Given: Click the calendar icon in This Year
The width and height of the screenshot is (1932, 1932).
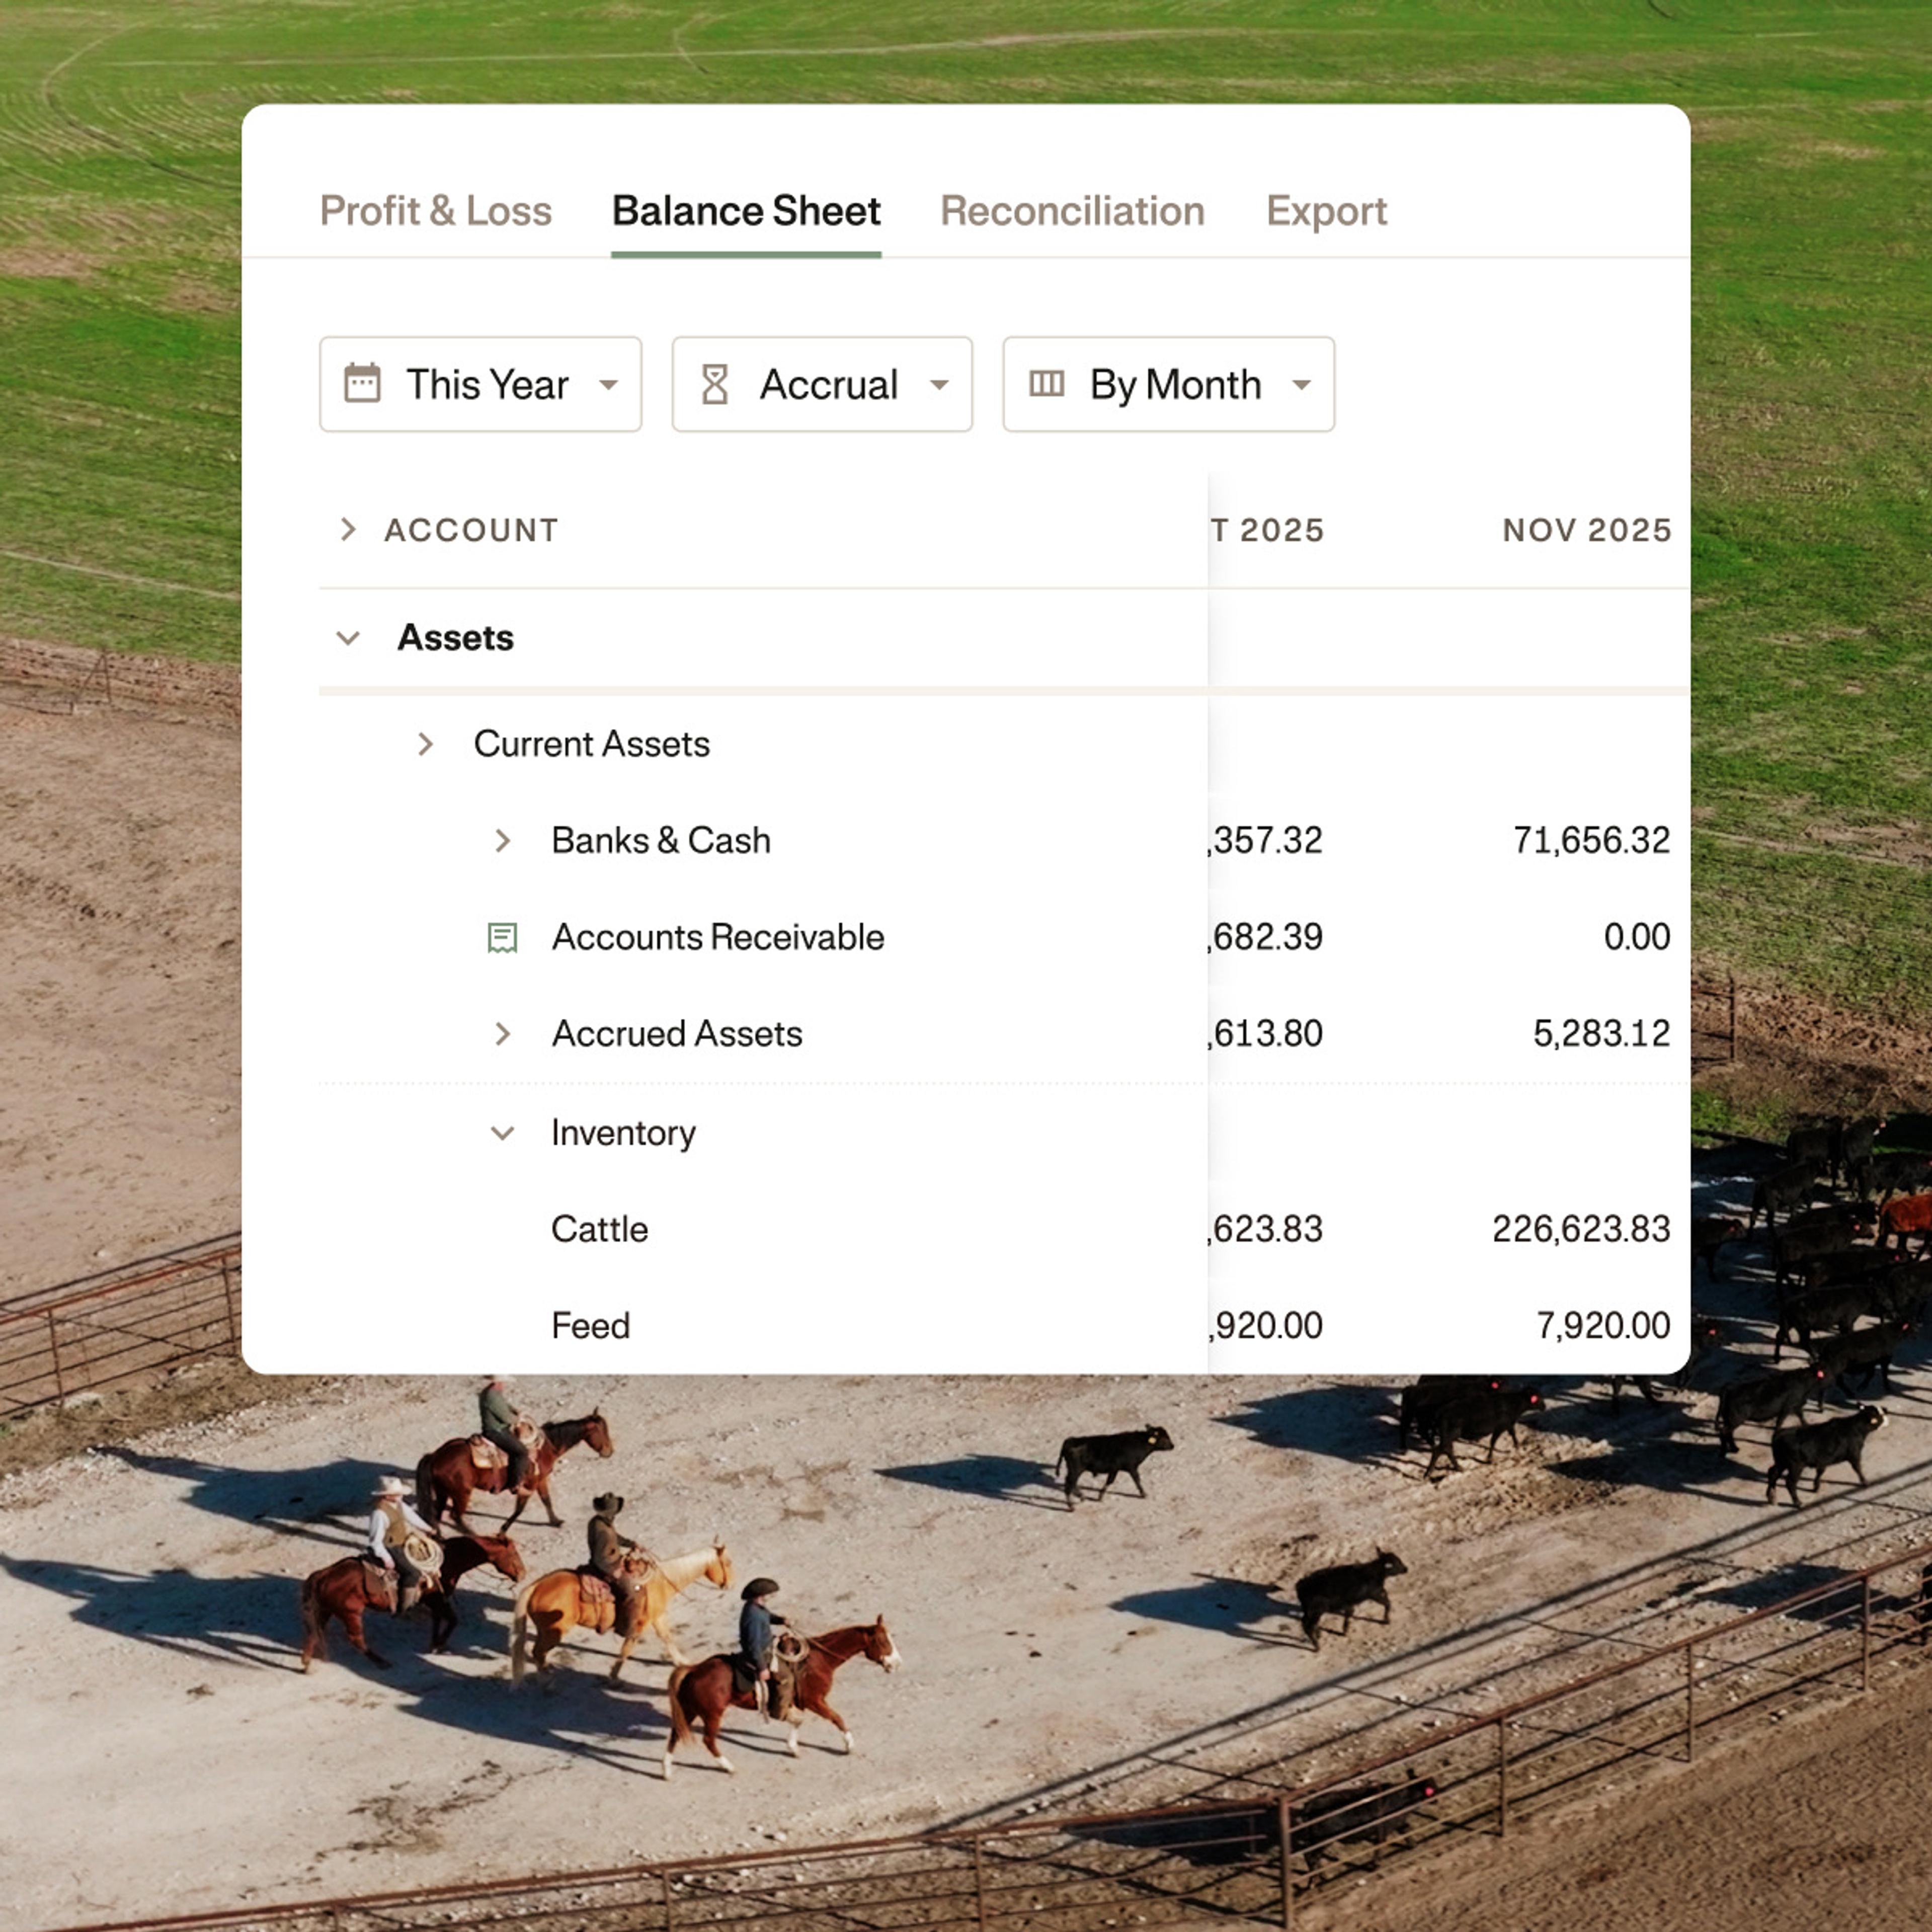Looking at the screenshot, I should click(362, 384).
